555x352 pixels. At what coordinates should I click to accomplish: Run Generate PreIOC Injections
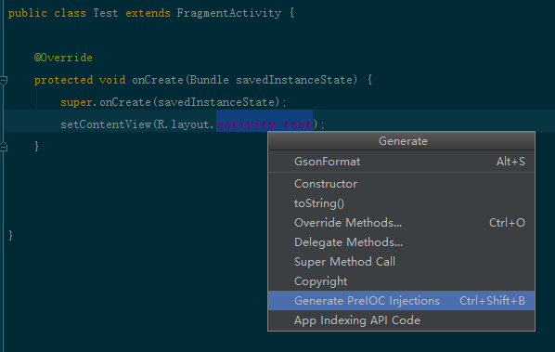click(x=401, y=301)
